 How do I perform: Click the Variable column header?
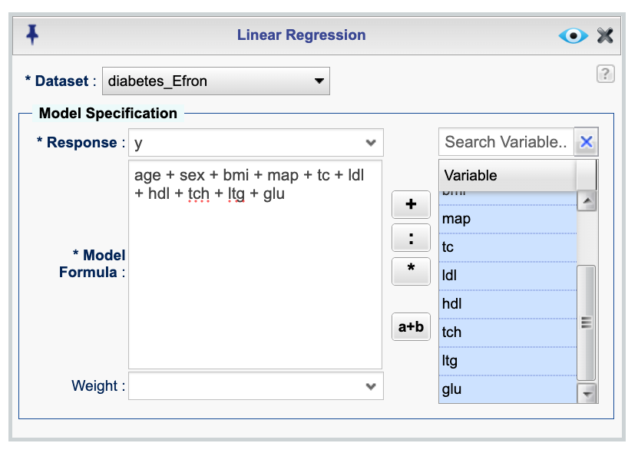point(507,175)
